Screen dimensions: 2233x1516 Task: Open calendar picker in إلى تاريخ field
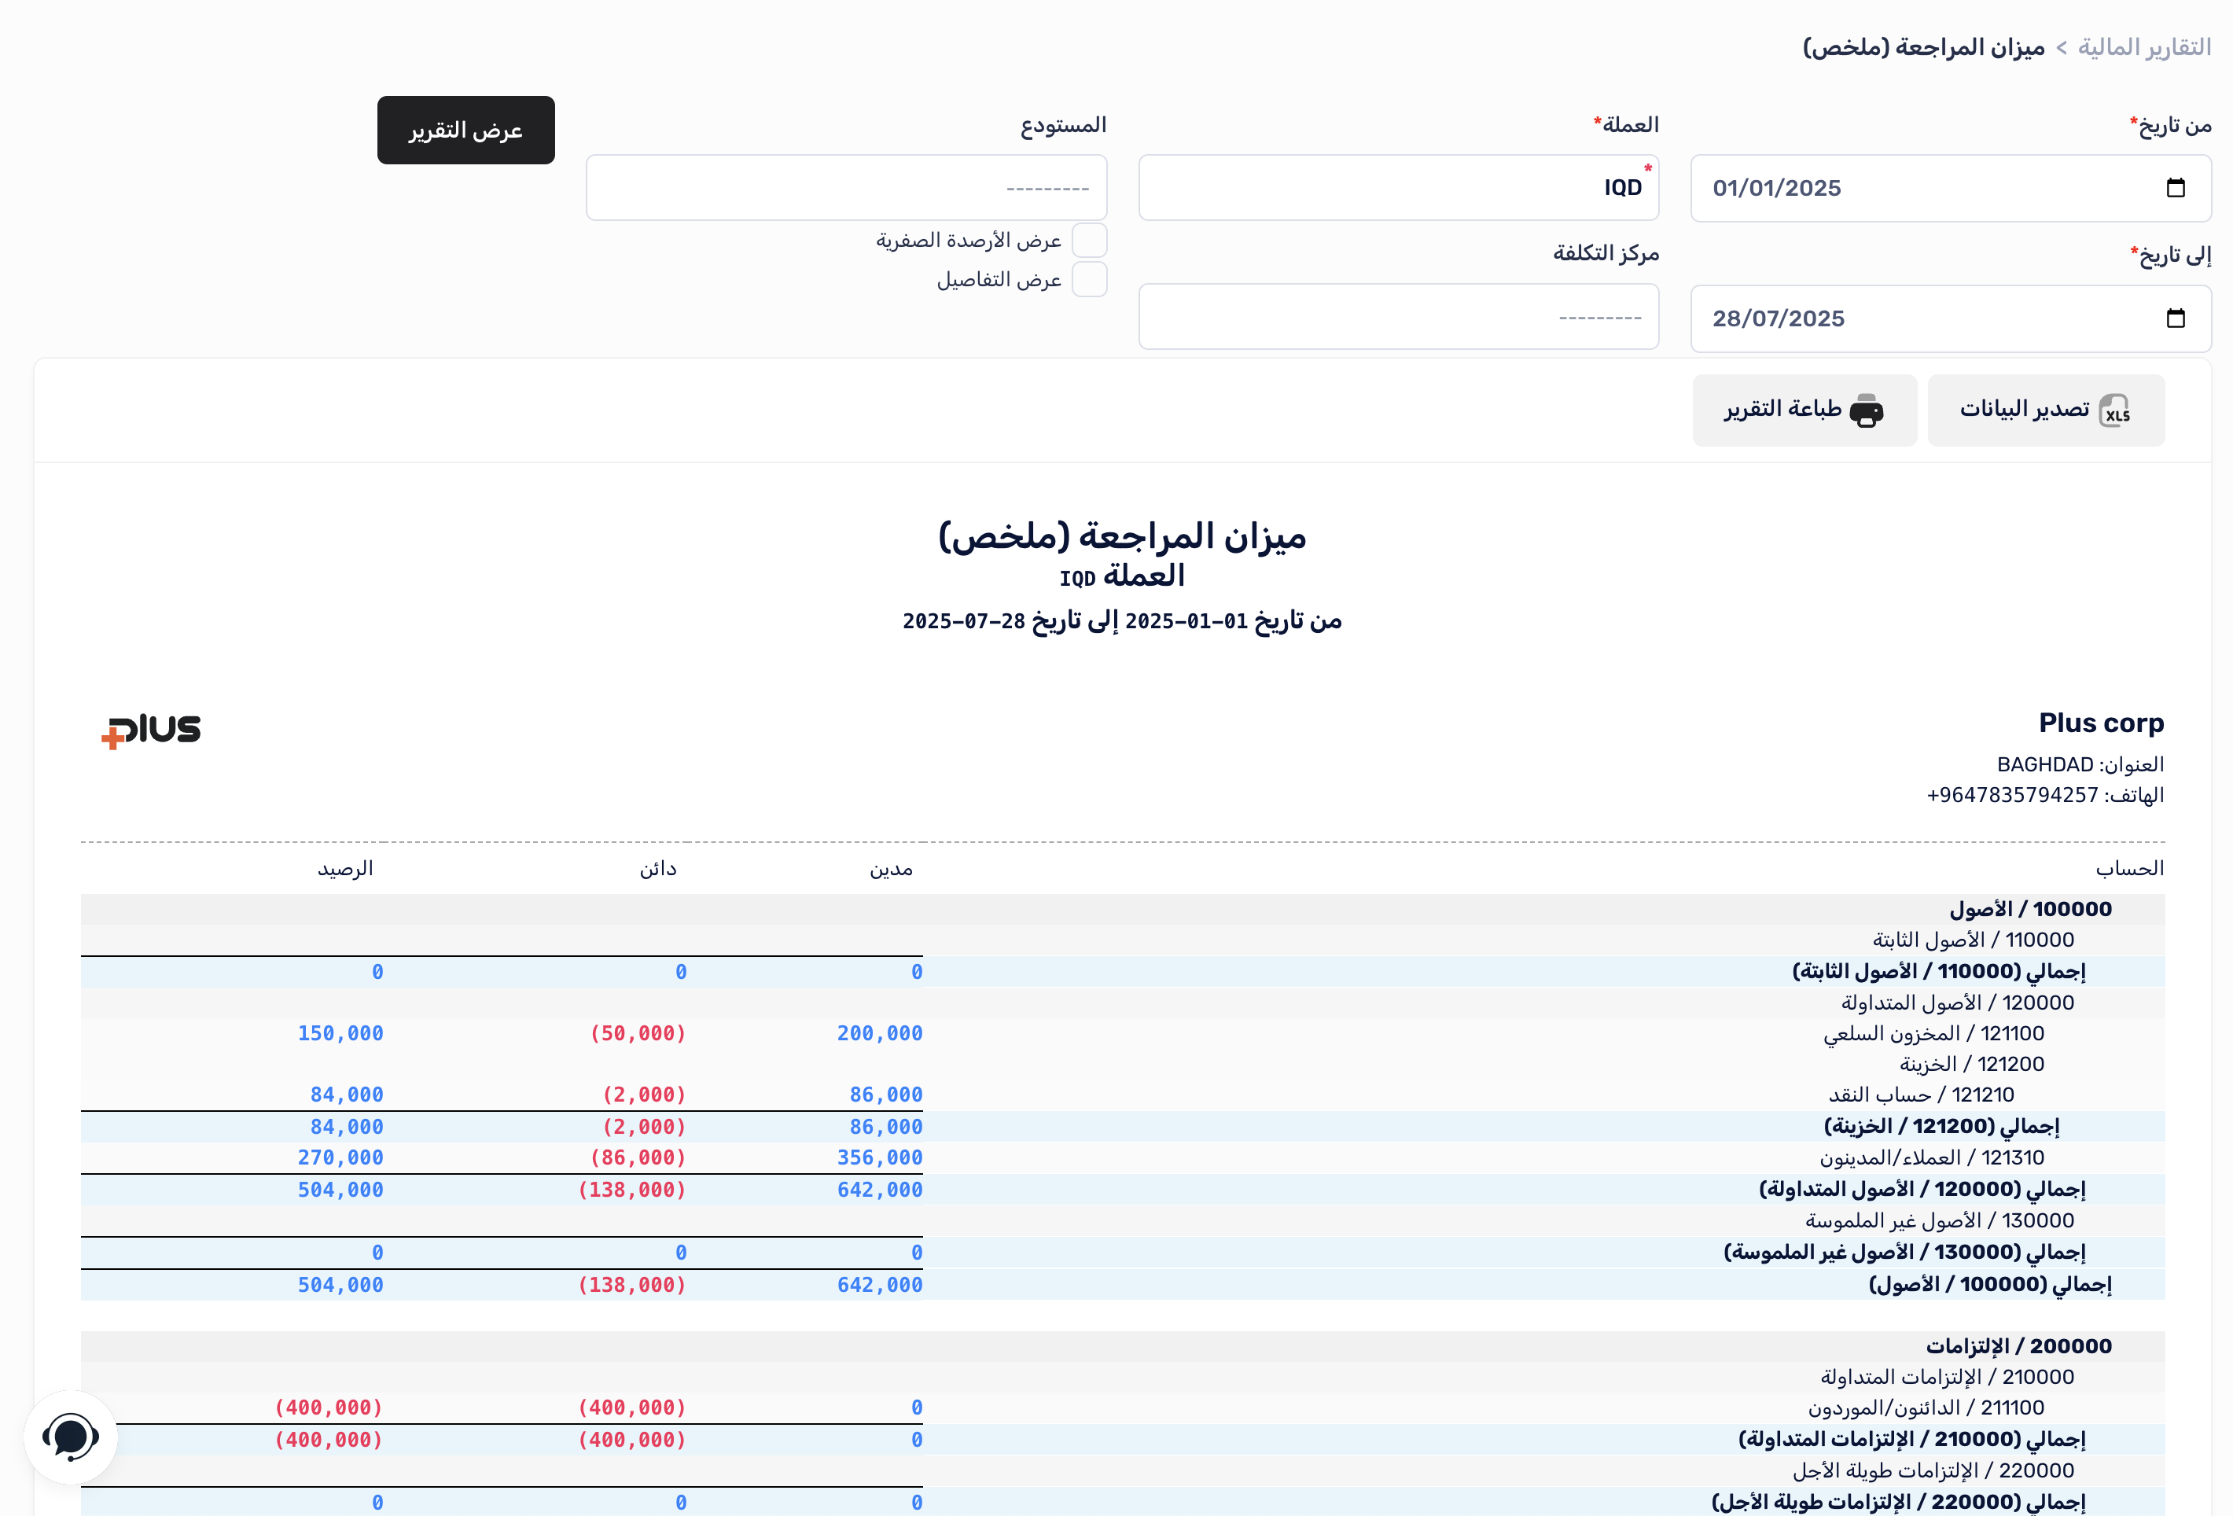[2176, 318]
